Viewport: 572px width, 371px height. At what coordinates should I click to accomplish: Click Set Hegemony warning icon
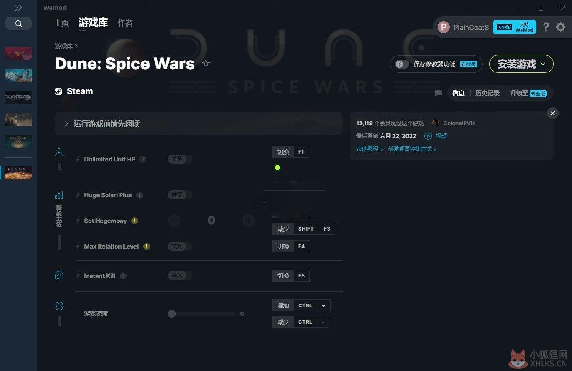click(134, 221)
